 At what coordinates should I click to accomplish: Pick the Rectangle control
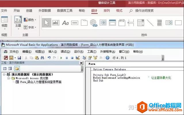(x=178, y=23)
